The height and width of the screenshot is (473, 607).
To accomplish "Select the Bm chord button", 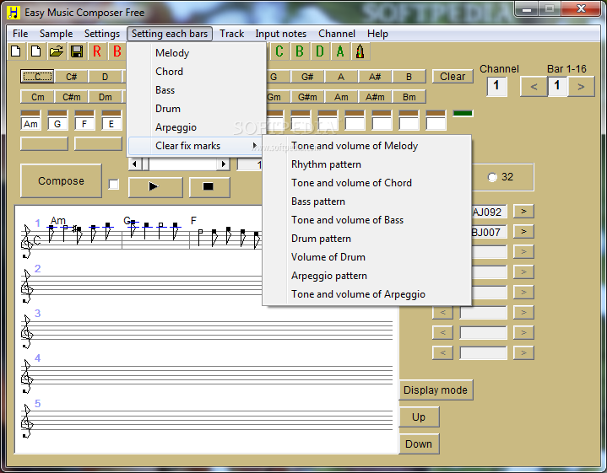I will coord(409,97).
